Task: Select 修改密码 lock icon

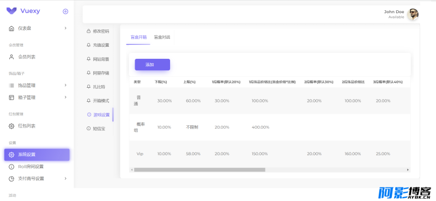Action: point(89,31)
